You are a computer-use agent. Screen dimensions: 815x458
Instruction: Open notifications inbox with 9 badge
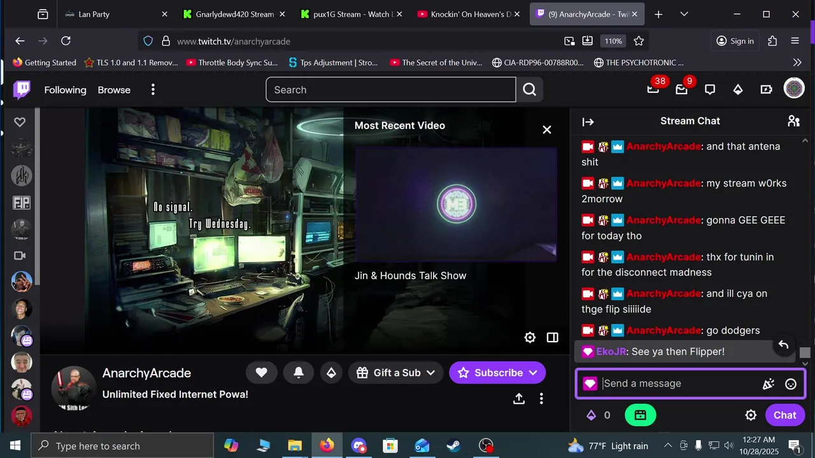682,90
